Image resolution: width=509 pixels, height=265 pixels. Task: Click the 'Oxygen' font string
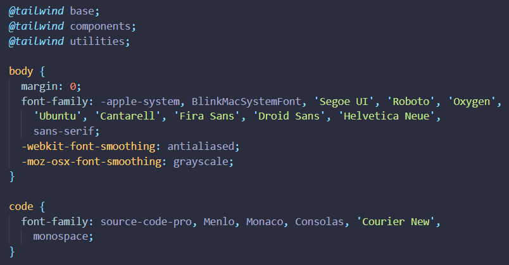coord(472,102)
